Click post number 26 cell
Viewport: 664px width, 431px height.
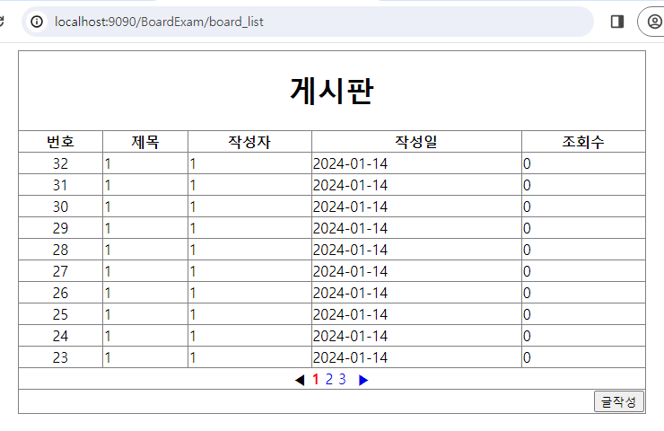tap(60, 293)
